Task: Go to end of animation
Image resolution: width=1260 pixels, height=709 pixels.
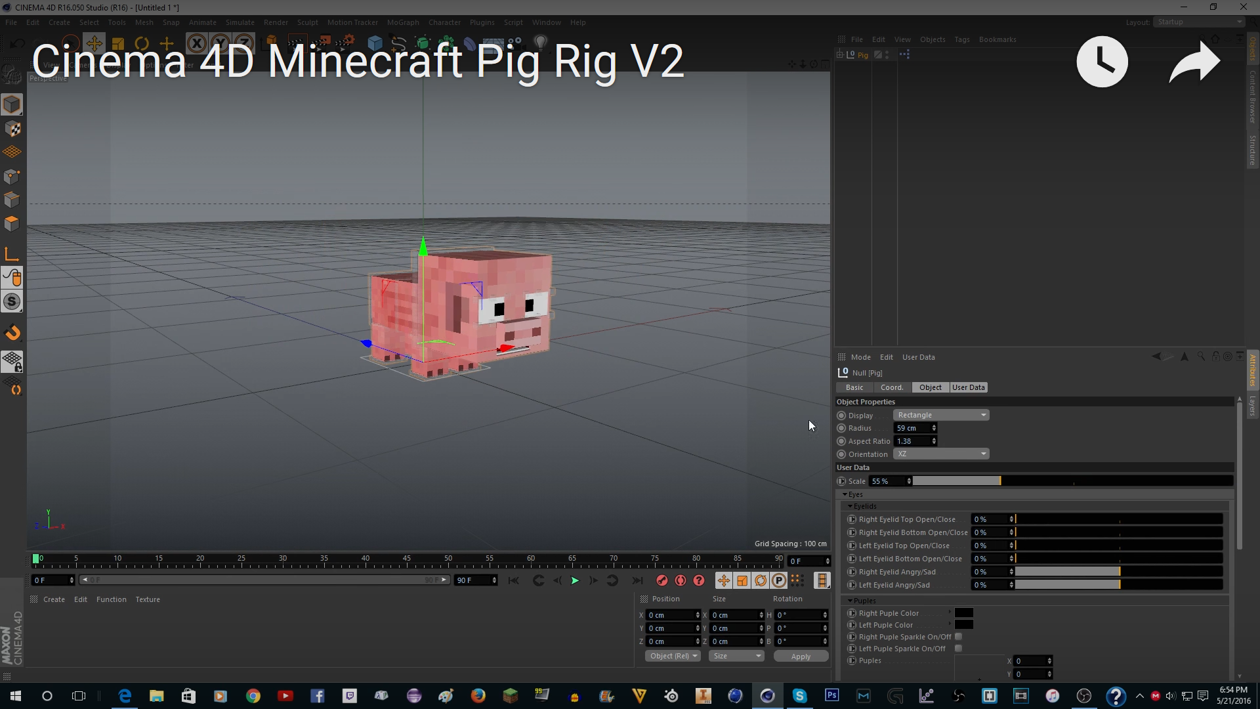Action: (x=637, y=580)
